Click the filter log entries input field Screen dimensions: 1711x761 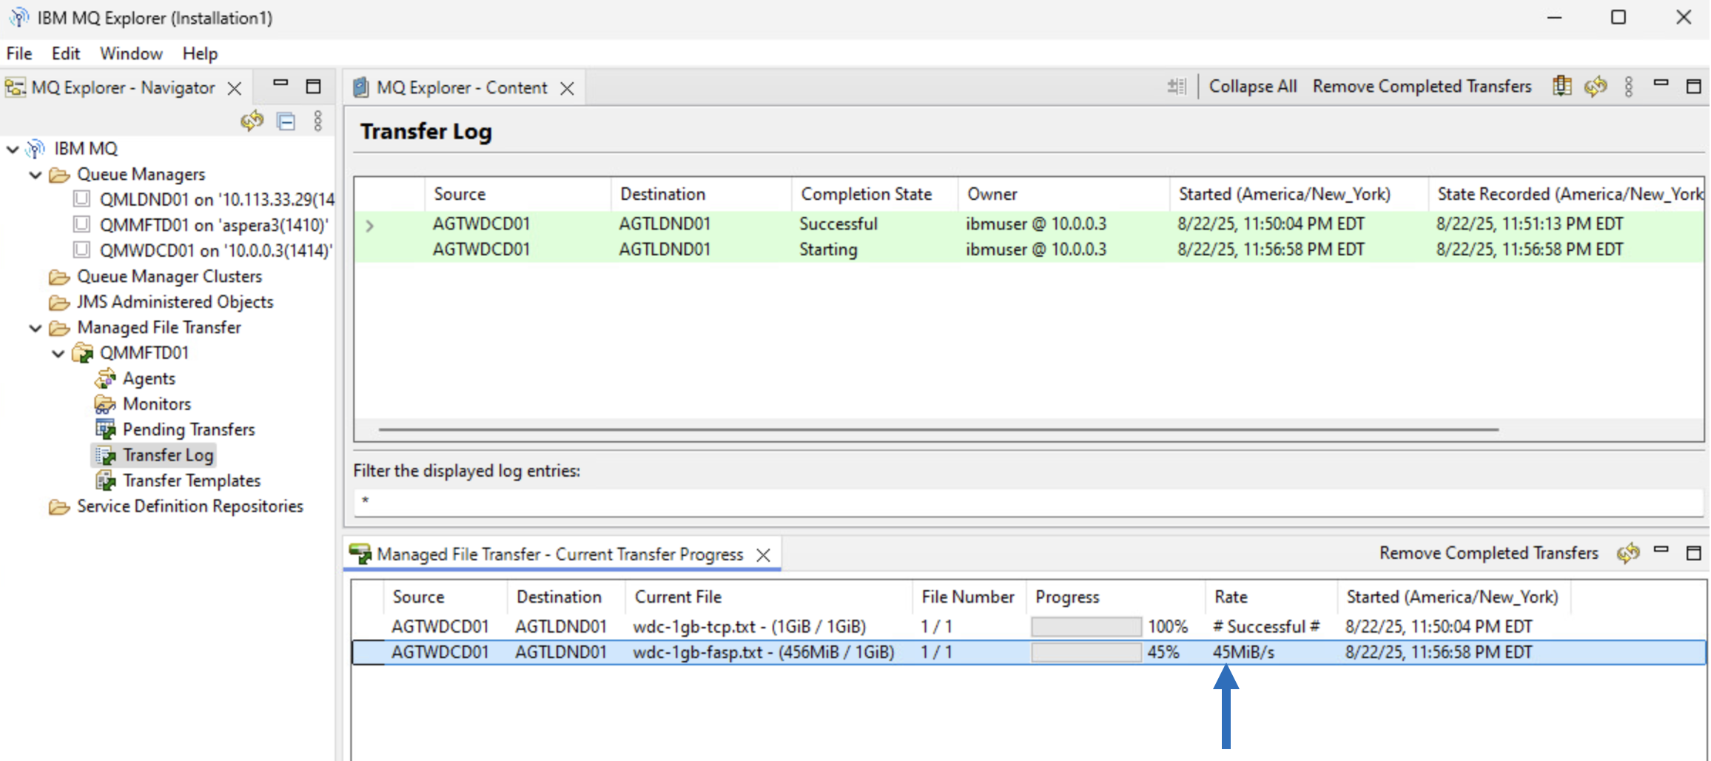click(x=1029, y=501)
